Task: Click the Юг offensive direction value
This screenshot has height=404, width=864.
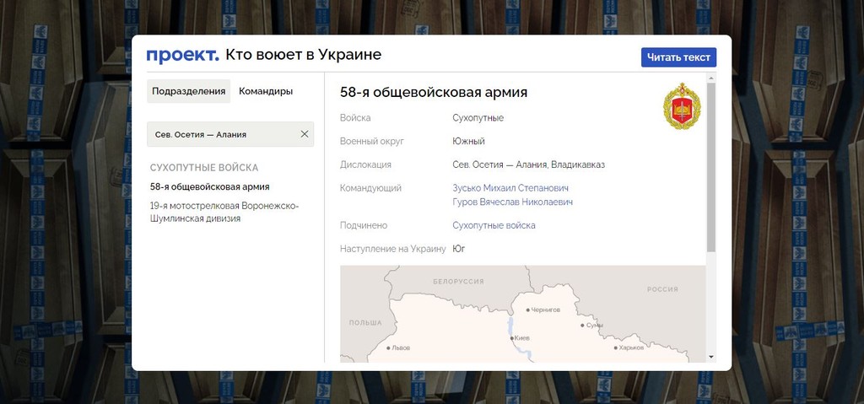Action: click(x=458, y=249)
